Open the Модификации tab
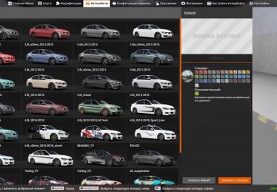The height and width of the screenshot is (192, 277). click(x=68, y=3)
